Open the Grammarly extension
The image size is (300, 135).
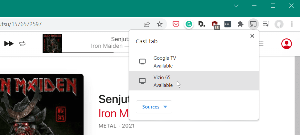189,24
